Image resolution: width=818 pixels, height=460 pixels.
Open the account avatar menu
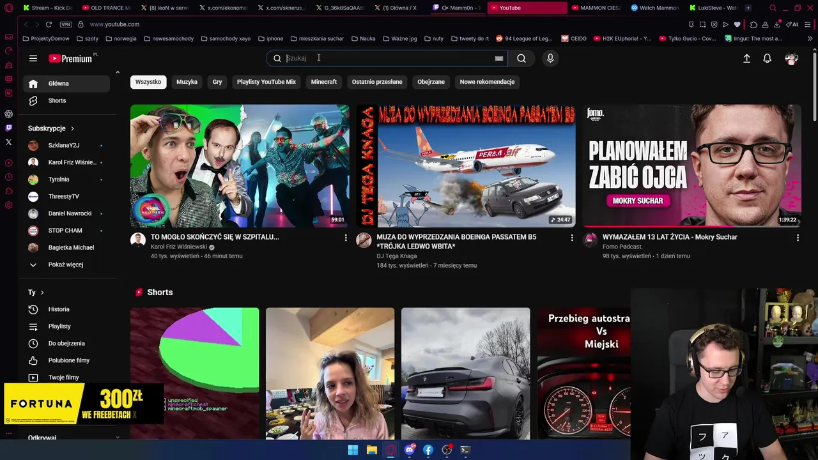[x=792, y=58]
